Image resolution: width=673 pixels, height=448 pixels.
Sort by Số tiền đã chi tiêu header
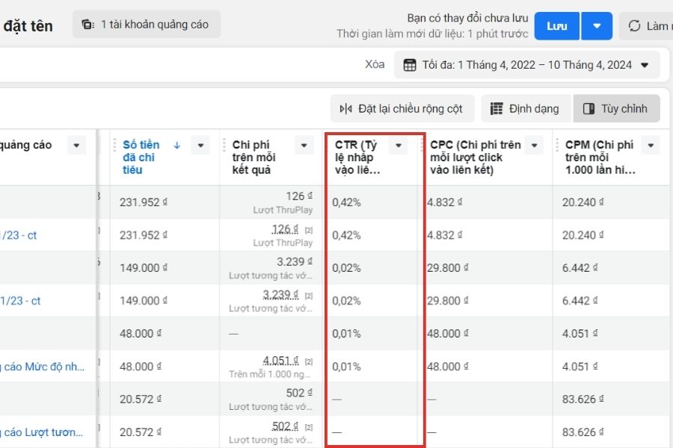(141, 158)
